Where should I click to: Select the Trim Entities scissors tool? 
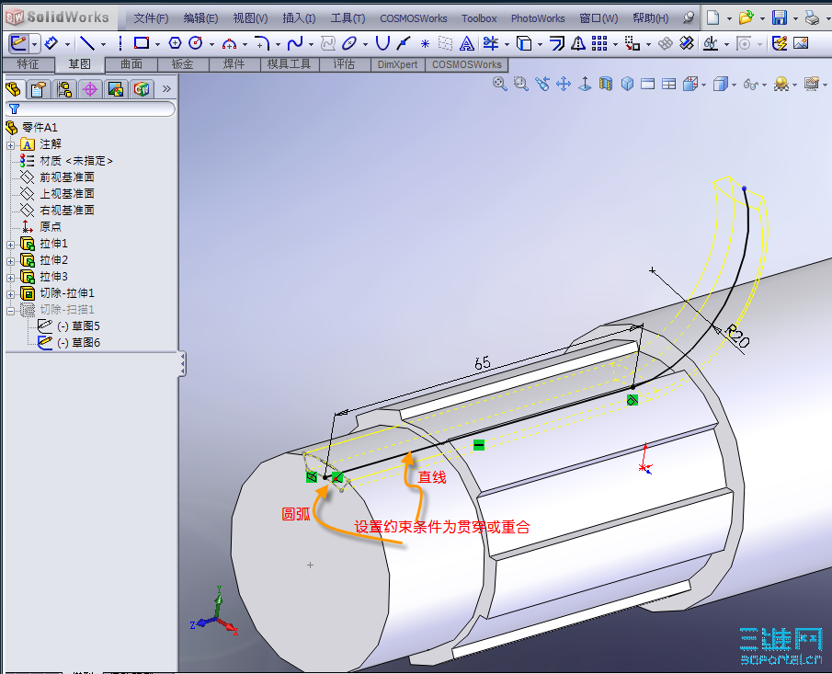click(x=491, y=43)
